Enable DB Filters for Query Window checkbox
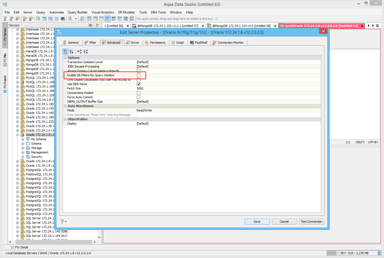384x258 pixels. tap(138, 75)
